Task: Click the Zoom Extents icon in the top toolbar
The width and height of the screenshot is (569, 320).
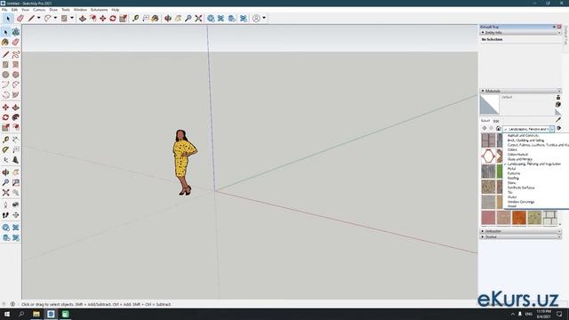Action: tap(198, 18)
